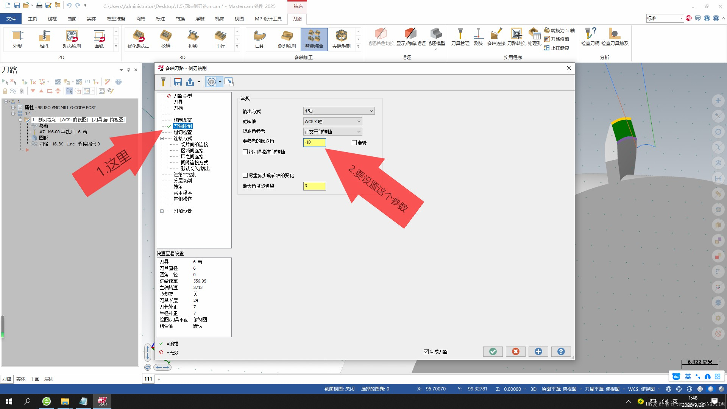
Task: Open 显示/隐藏毛坯 stock display icon
Action: (x=411, y=37)
